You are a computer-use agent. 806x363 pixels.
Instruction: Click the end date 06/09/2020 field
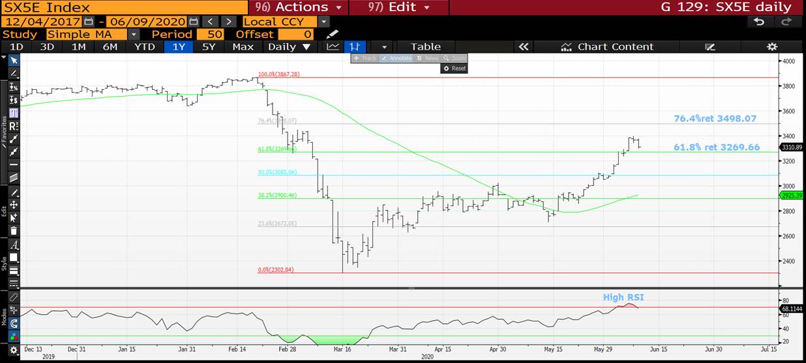coord(146,22)
